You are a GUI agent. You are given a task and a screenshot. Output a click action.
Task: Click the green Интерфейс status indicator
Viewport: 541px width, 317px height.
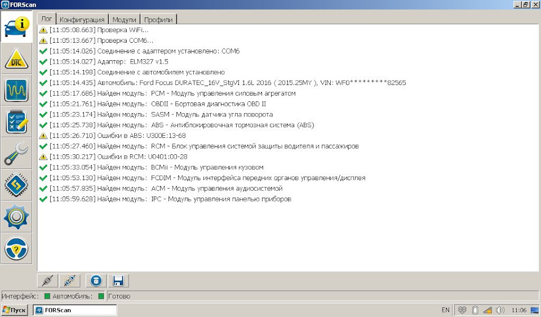tap(47, 296)
